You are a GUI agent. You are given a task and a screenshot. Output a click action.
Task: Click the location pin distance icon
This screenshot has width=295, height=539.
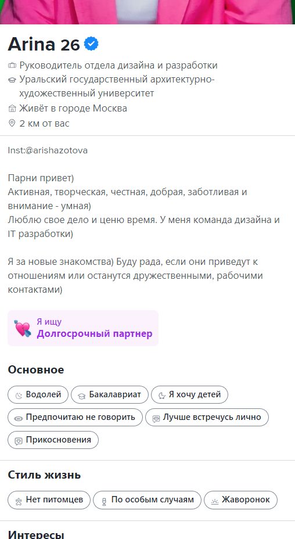point(12,123)
